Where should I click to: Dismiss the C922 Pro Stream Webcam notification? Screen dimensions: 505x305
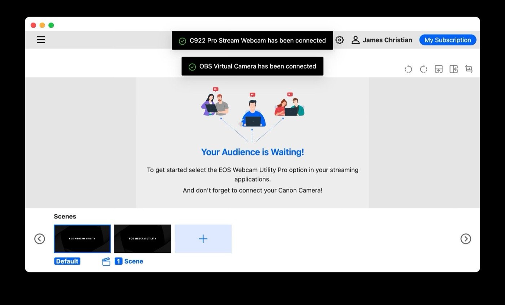tap(252, 41)
